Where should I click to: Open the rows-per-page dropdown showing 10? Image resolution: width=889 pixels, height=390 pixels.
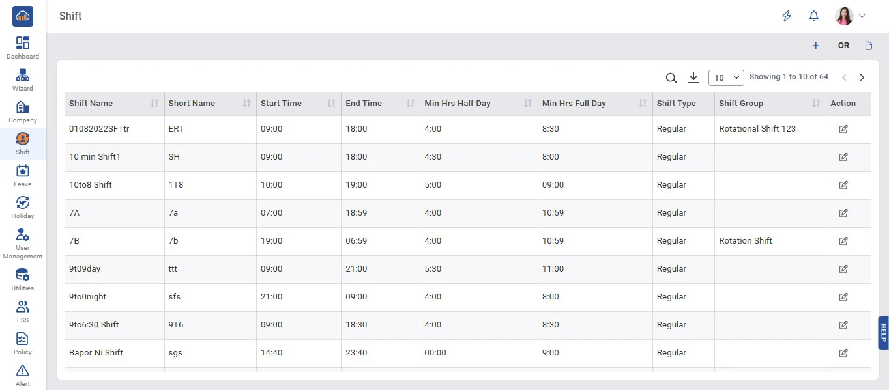tap(726, 77)
